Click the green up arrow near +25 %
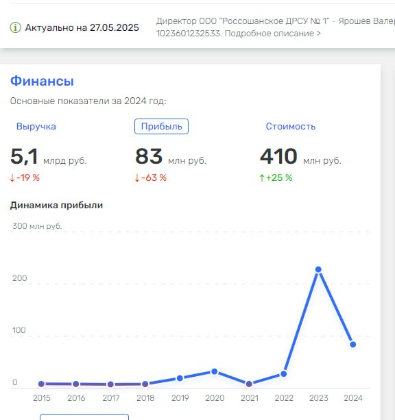This screenshot has width=395, height=420. click(262, 178)
